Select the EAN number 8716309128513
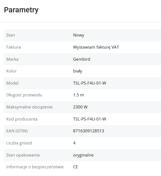This screenshot has height=176, width=161. 89,131
